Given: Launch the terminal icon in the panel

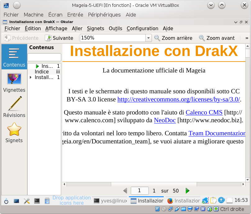Looking at the screenshot, I should [x=37, y=201].
